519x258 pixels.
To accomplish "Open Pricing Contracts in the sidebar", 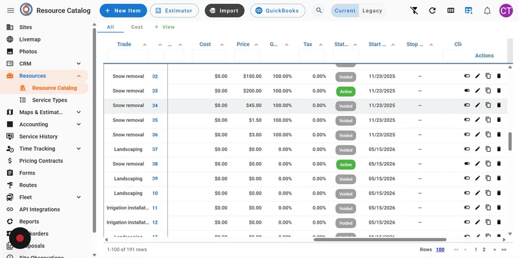I will tap(41, 161).
